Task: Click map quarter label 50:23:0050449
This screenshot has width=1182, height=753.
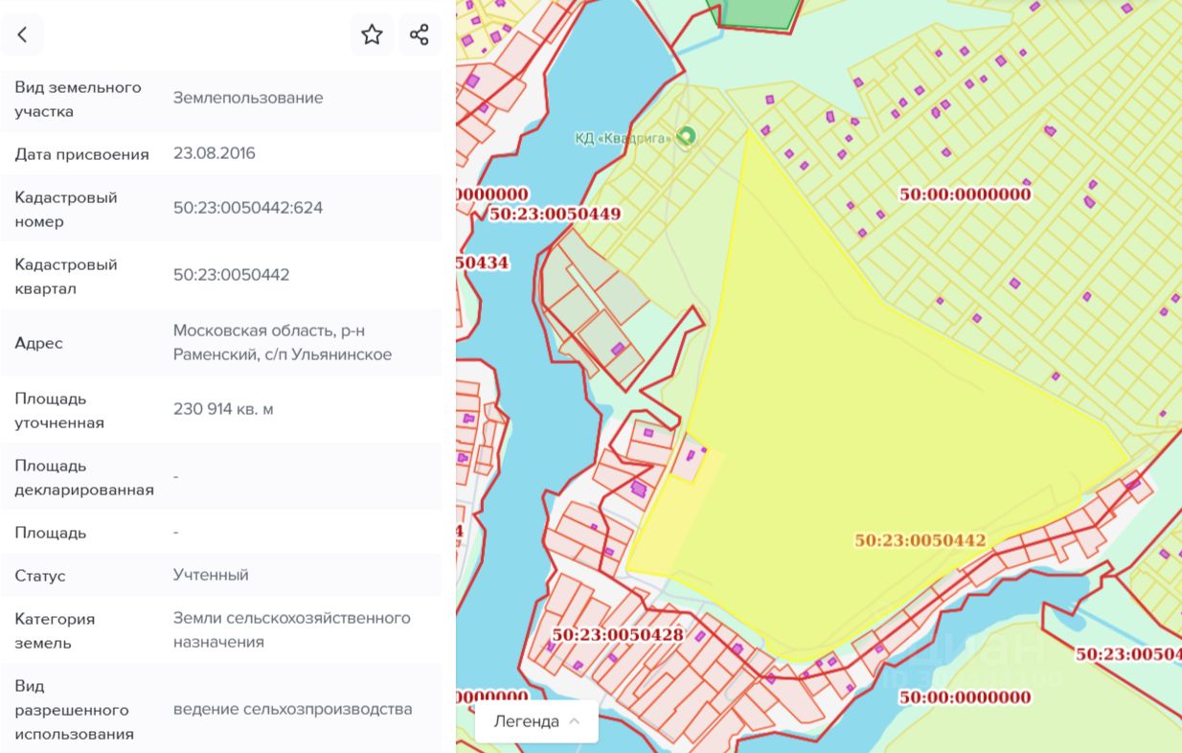Action: coord(555,215)
